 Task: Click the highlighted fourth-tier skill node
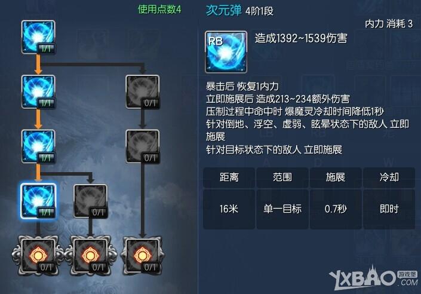coord(38,201)
